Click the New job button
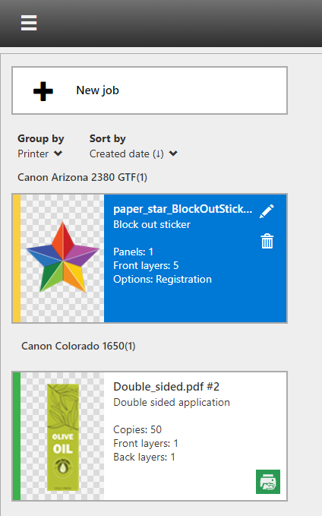 (150, 90)
